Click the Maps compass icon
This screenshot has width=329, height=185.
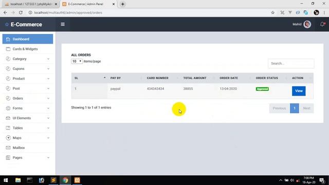[8, 138]
